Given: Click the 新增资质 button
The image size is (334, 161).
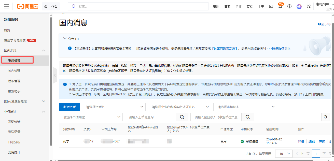Looking at the screenshot, I should tap(69, 107).
